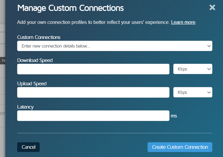Image resolution: width=223 pixels, height=157 pixels.
Task: Expand the Custom Connections dropdown
Action: [115, 46]
